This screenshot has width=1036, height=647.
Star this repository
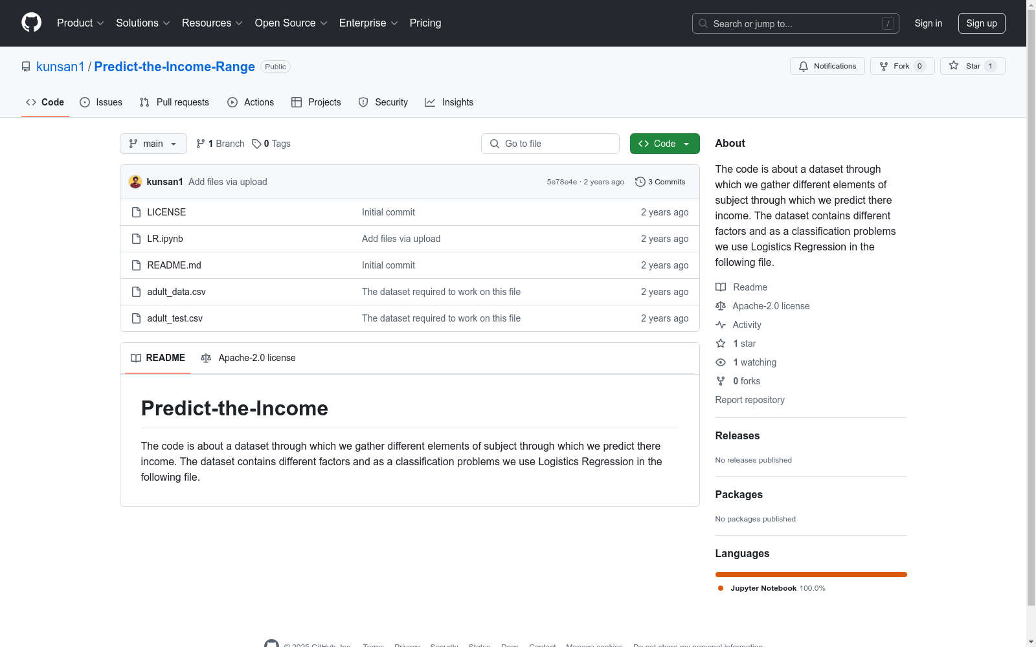click(973, 66)
